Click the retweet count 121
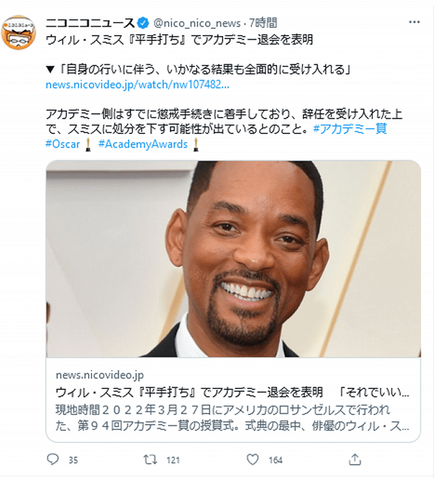Screen dimensions: 437x478 click(x=173, y=460)
